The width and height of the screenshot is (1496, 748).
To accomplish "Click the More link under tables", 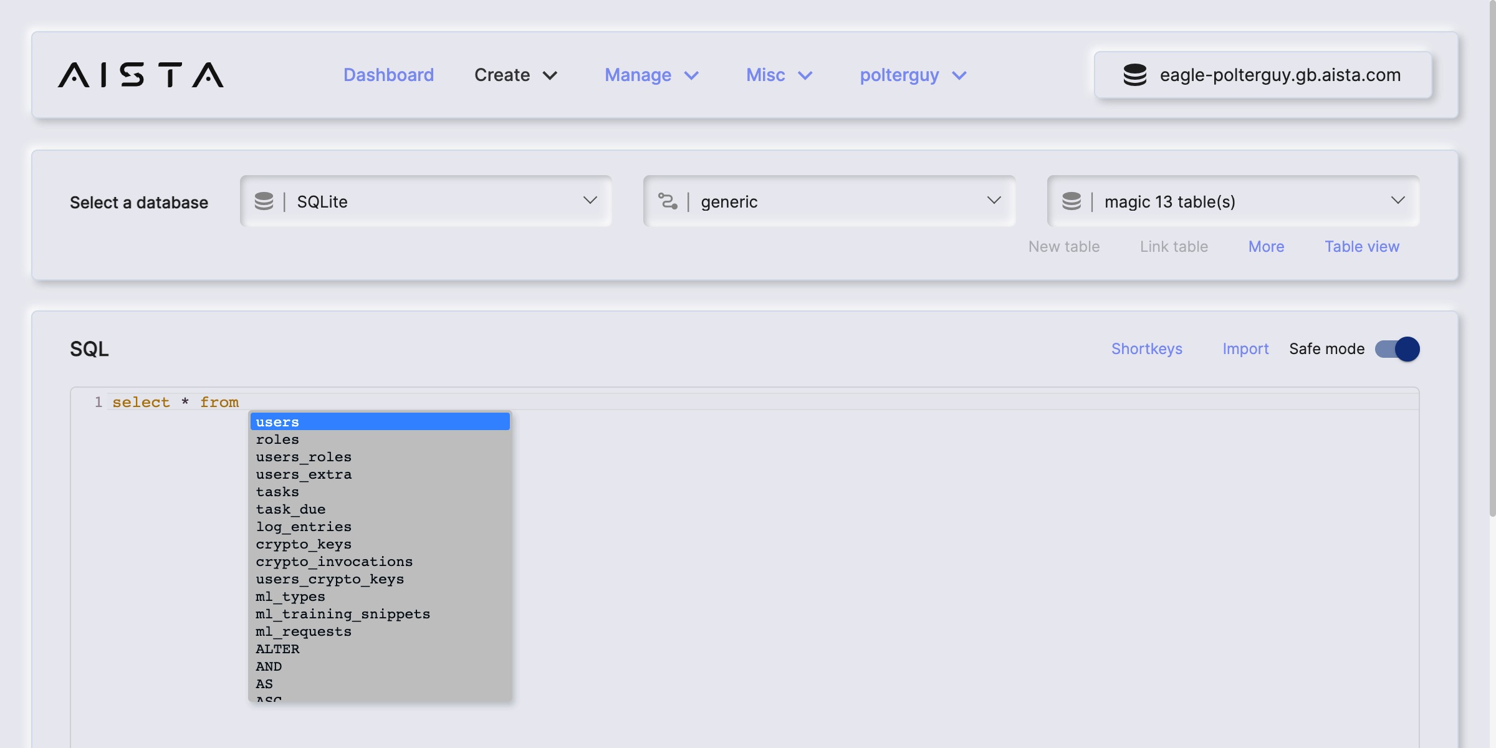I will (x=1266, y=247).
